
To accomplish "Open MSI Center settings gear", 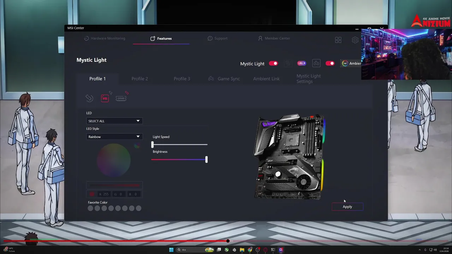I will 355,40.
